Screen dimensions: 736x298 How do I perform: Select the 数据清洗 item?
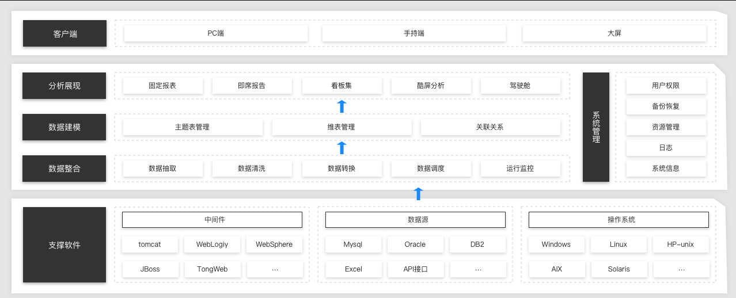click(x=252, y=169)
